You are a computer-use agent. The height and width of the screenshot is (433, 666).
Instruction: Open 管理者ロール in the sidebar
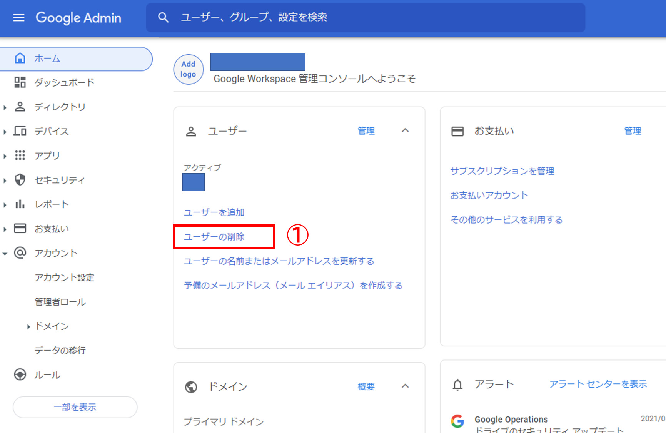[x=60, y=302]
